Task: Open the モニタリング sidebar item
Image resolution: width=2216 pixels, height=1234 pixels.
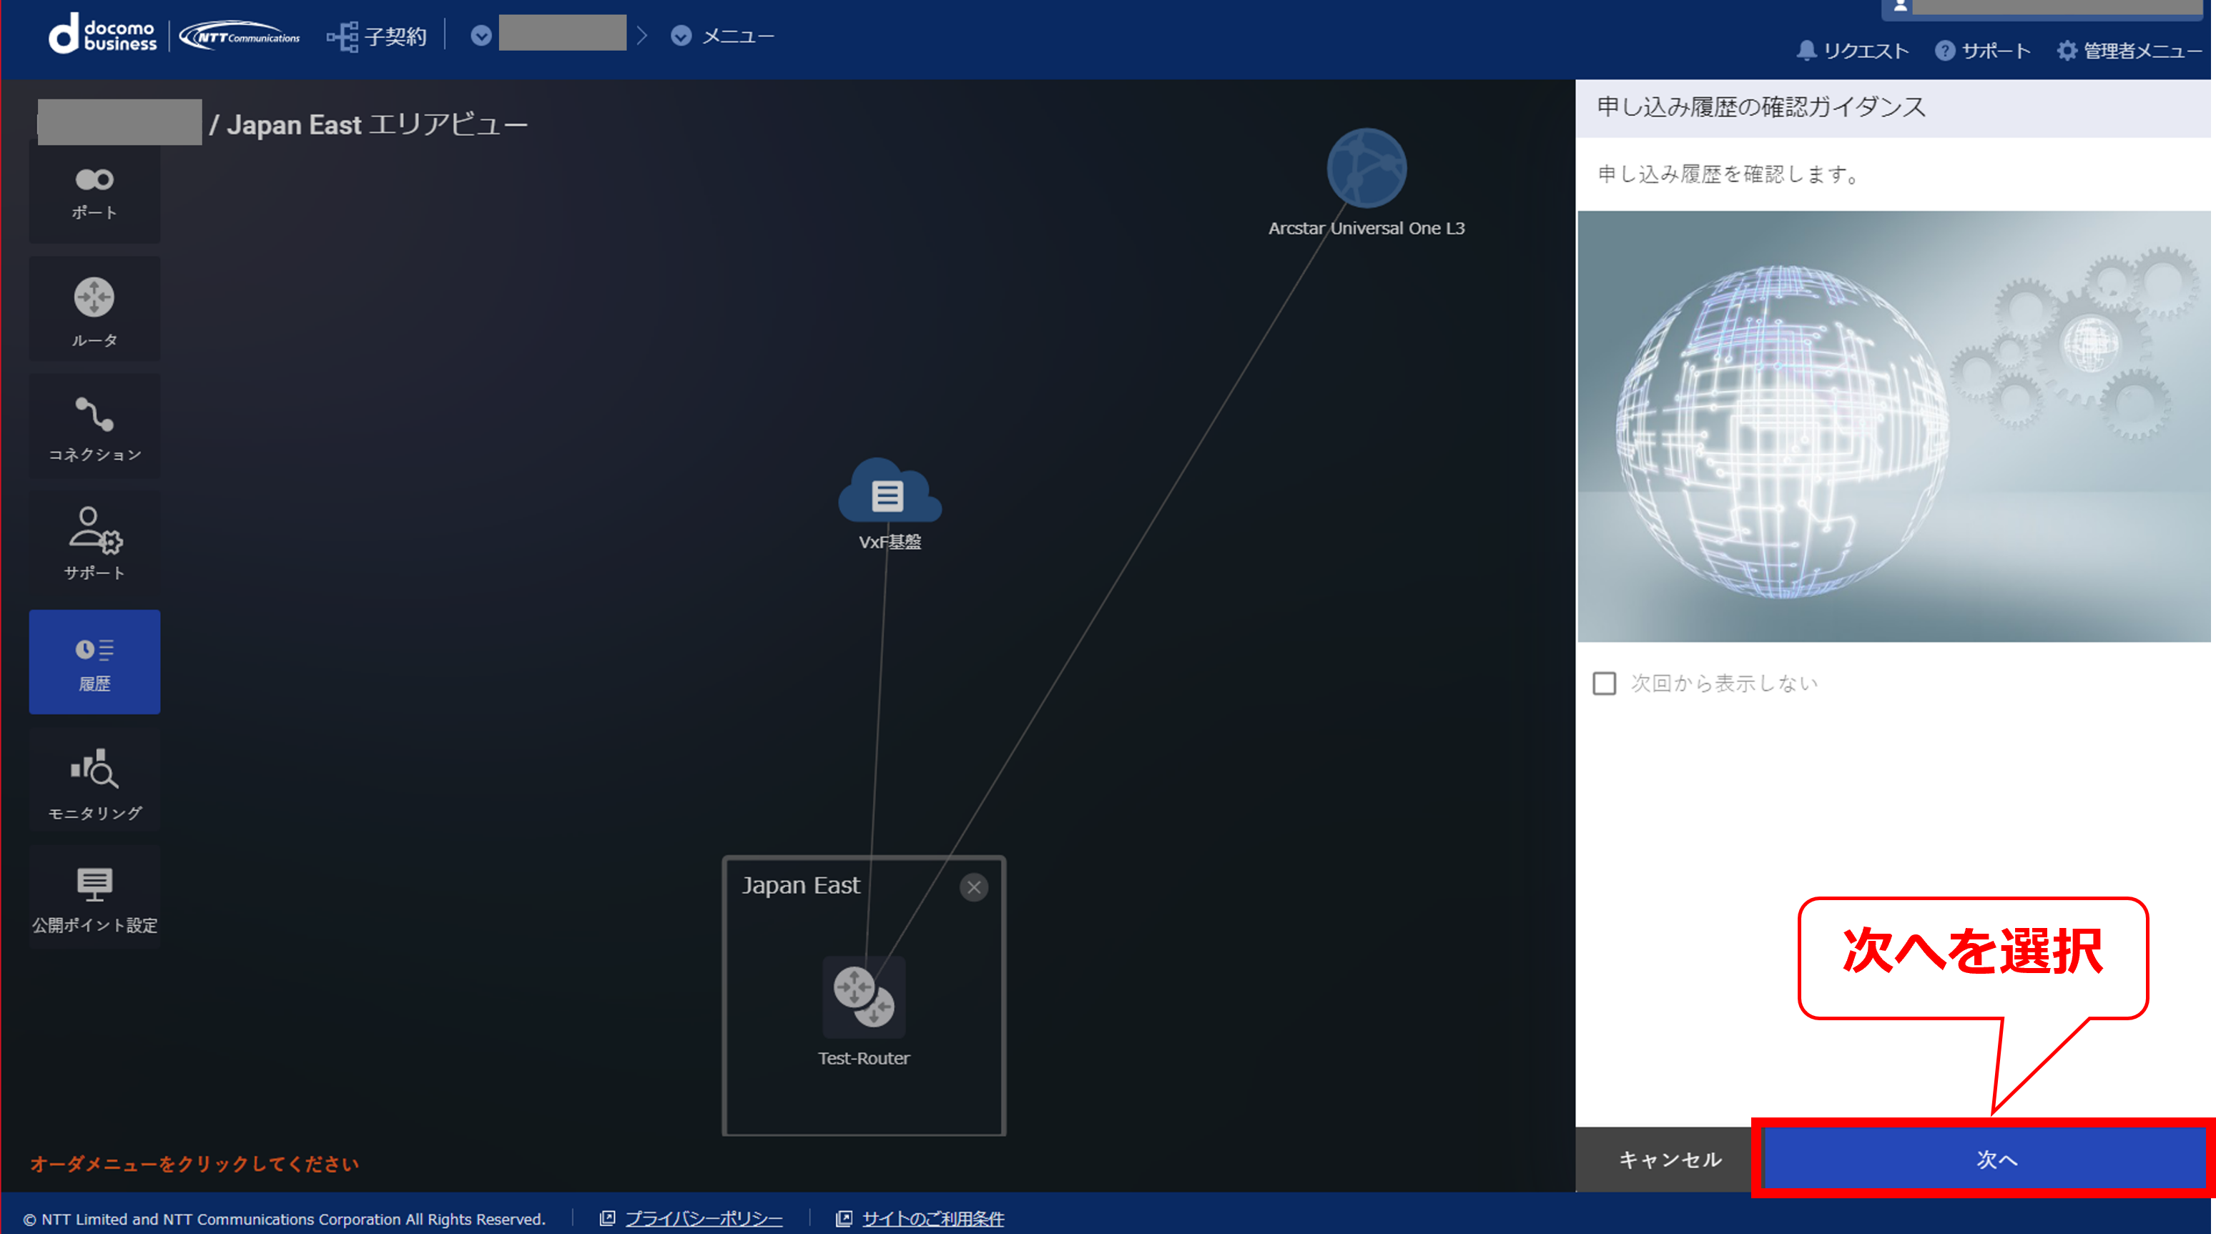Action: (x=94, y=780)
